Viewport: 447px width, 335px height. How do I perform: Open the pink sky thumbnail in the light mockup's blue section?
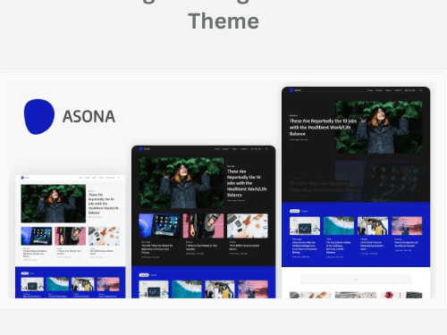coord(108,284)
